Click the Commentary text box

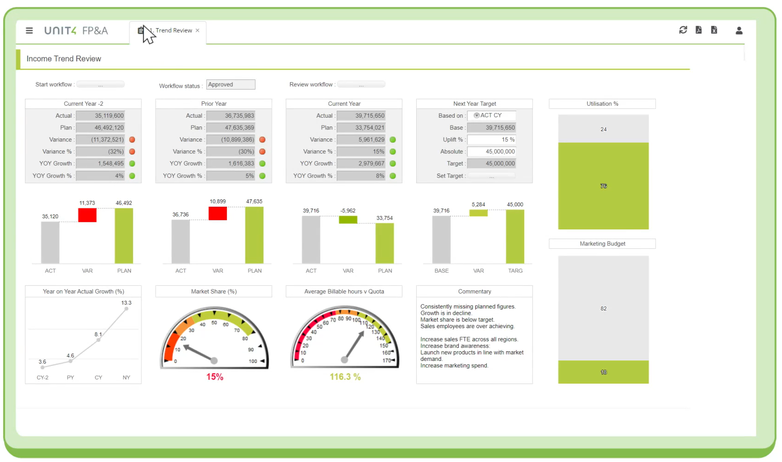(474, 340)
